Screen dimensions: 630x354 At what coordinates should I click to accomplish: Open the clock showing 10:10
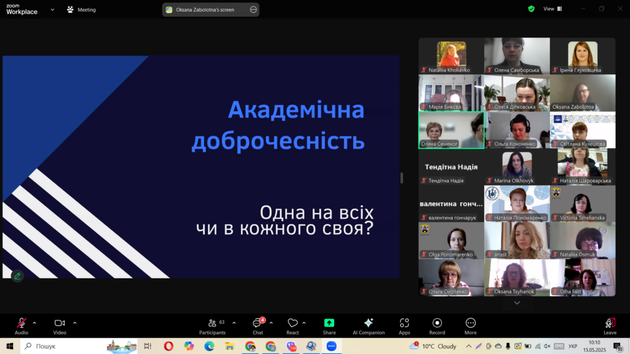[595, 346]
